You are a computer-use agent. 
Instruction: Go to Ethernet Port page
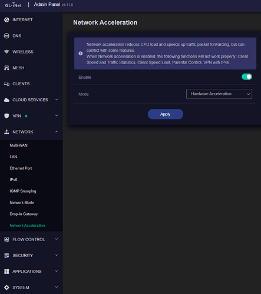click(21, 168)
